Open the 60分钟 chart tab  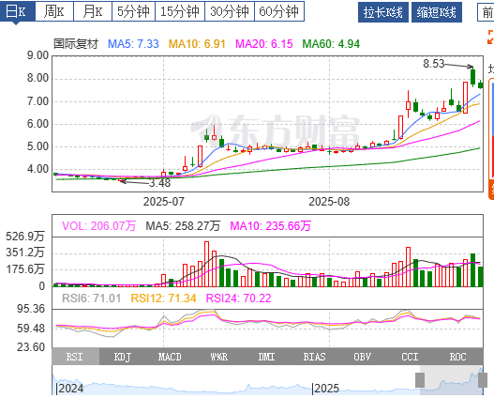pyautogui.click(x=279, y=11)
